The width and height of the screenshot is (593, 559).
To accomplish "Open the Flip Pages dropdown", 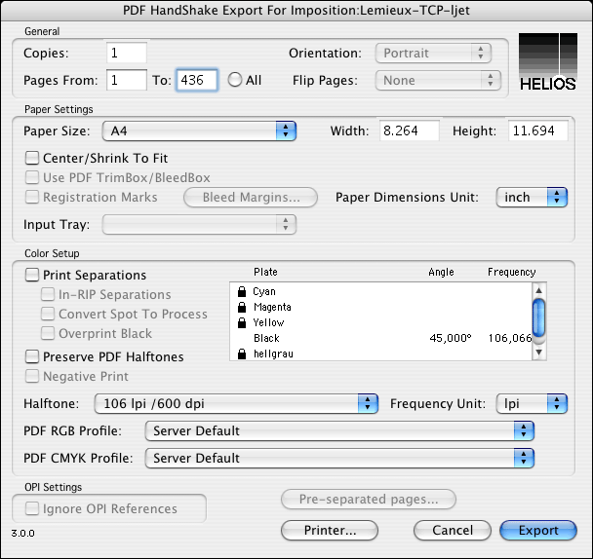I will click(x=438, y=81).
